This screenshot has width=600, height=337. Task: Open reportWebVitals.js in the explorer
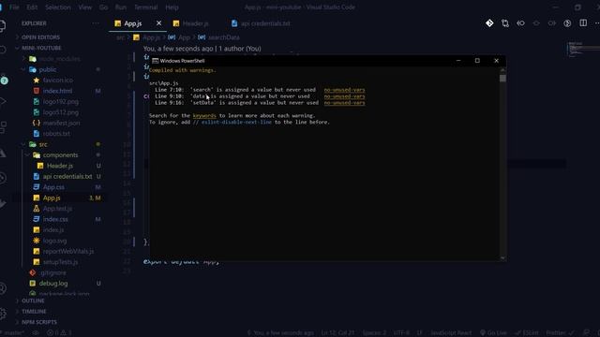point(68,252)
